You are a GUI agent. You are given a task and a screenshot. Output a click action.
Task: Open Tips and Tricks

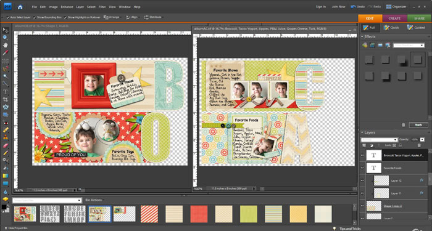pos(347,229)
